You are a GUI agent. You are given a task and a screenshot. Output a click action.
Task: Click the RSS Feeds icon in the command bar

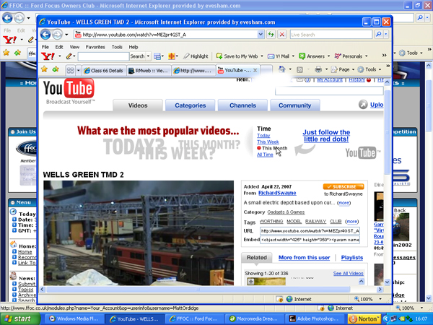[299, 69]
